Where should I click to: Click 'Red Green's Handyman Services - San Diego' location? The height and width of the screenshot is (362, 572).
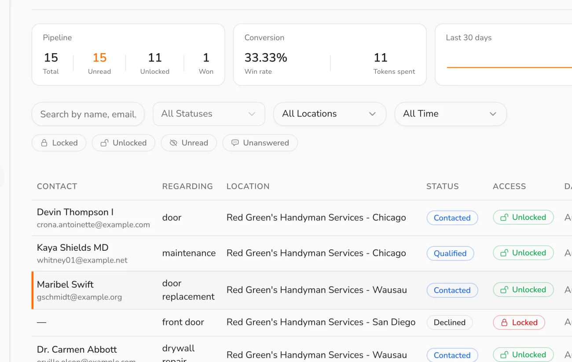click(321, 322)
